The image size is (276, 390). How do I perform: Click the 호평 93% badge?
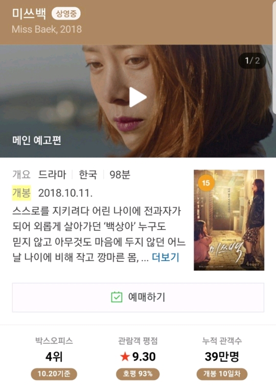tap(138, 374)
